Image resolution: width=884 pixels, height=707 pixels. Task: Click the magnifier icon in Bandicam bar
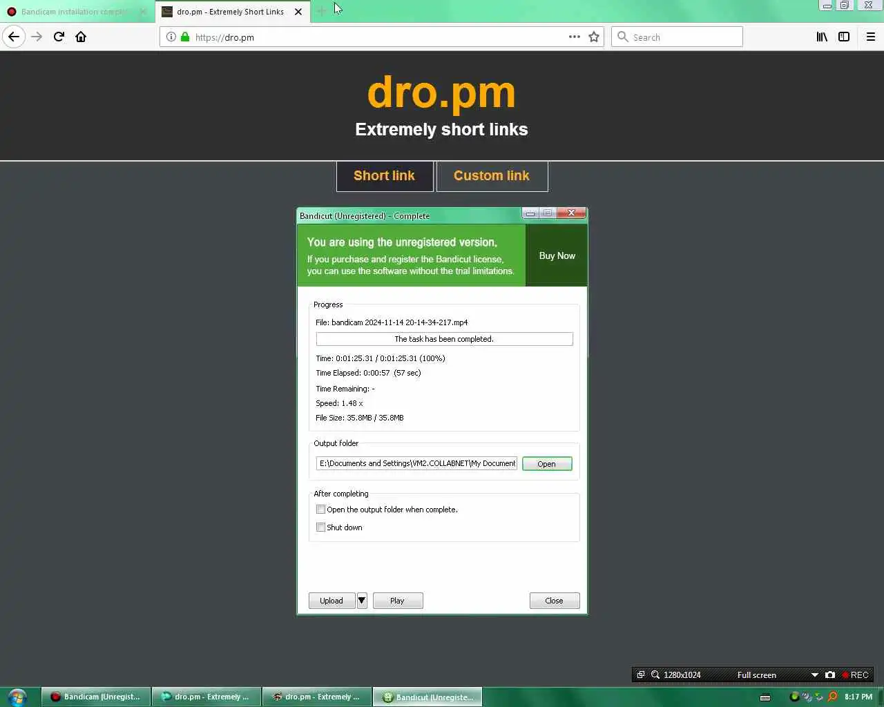[655, 675]
